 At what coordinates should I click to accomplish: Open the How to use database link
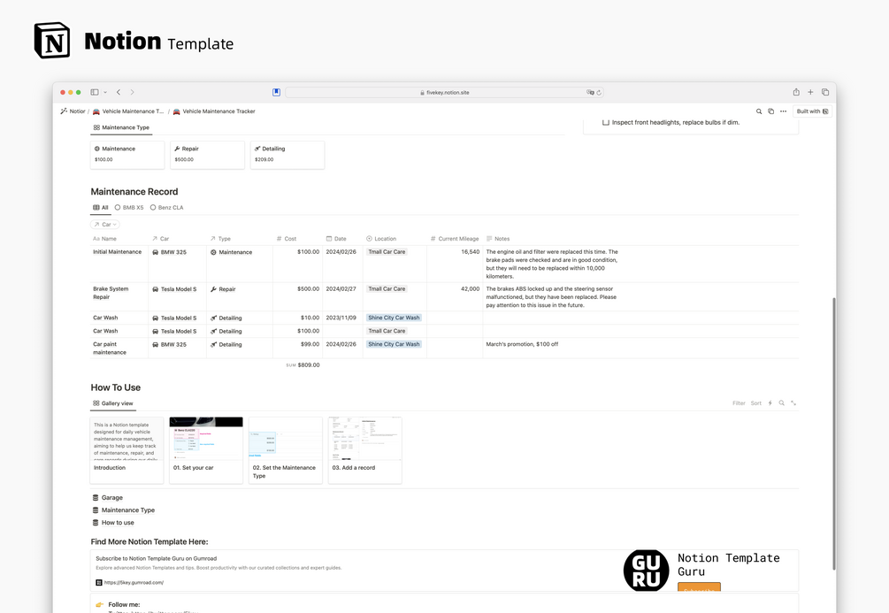click(113, 523)
